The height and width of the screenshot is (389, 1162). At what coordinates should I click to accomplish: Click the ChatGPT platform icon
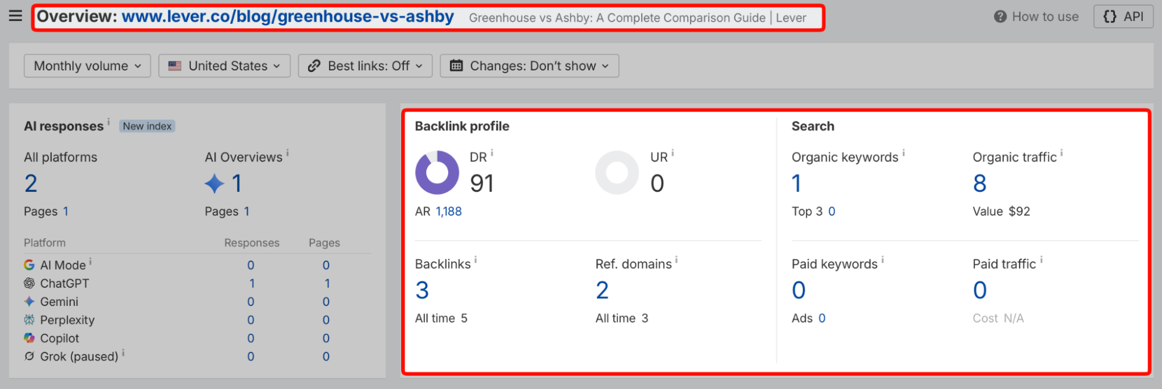pos(29,283)
